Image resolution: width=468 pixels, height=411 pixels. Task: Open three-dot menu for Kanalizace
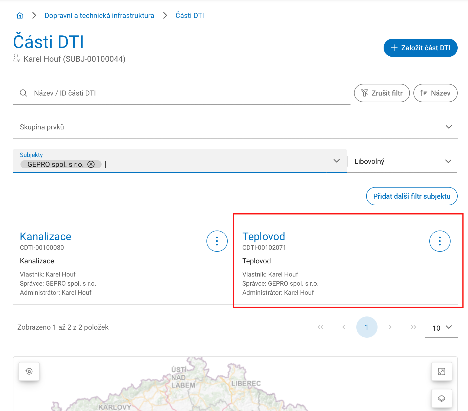(x=217, y=241)
